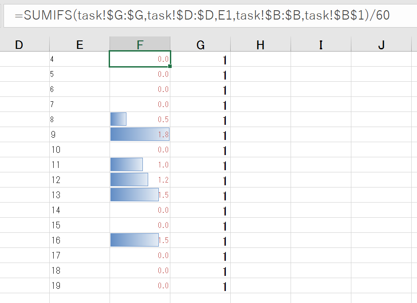The image size is (417, 303).
Task: Click cell in column E showing 17
Action: pos(79,255)
